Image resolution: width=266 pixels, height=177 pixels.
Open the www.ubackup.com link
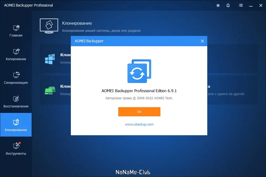tap(139, 124)
